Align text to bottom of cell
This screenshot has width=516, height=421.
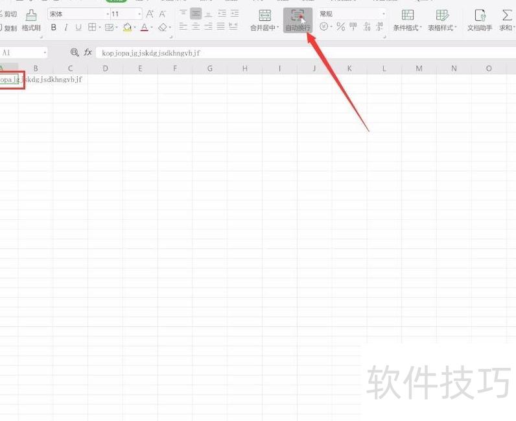pos(208,14)
